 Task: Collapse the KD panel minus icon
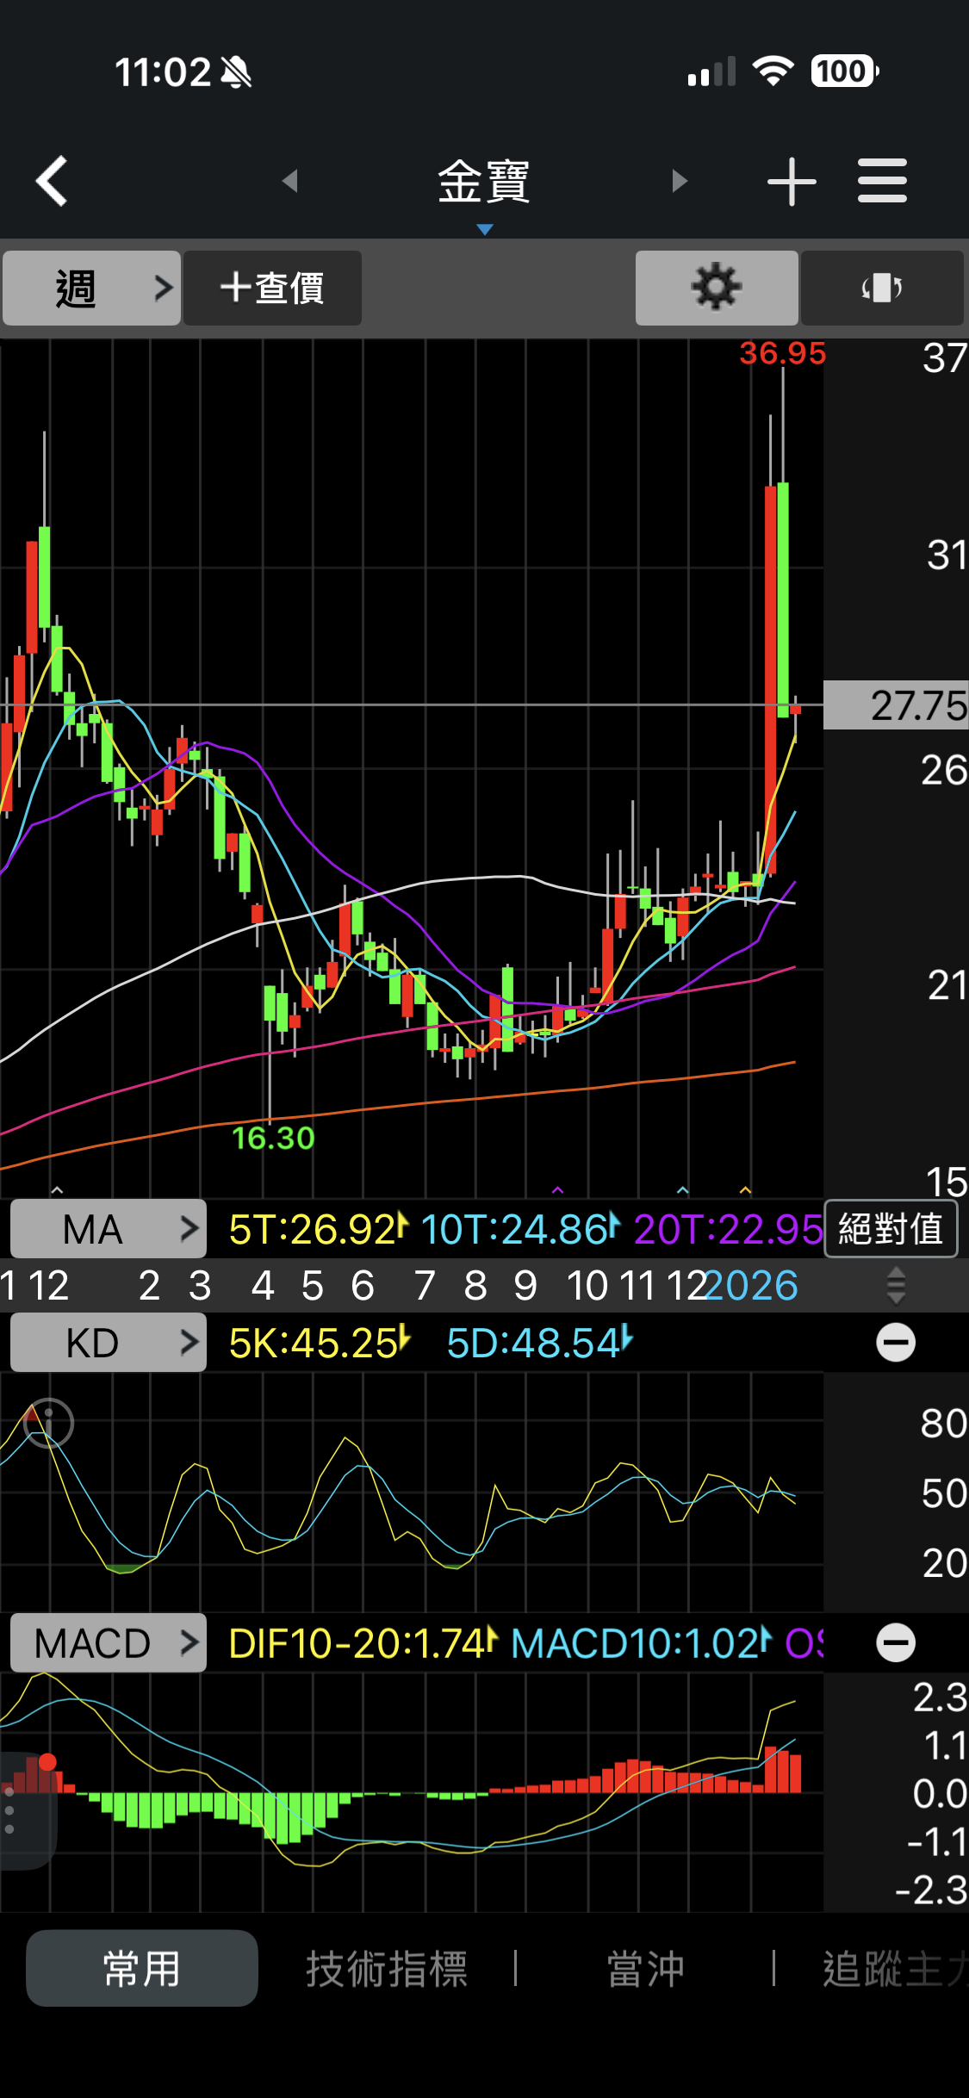tap(896, 1343)
